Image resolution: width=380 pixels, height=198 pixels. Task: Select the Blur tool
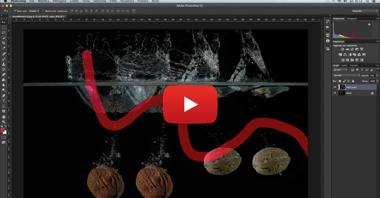4,85
